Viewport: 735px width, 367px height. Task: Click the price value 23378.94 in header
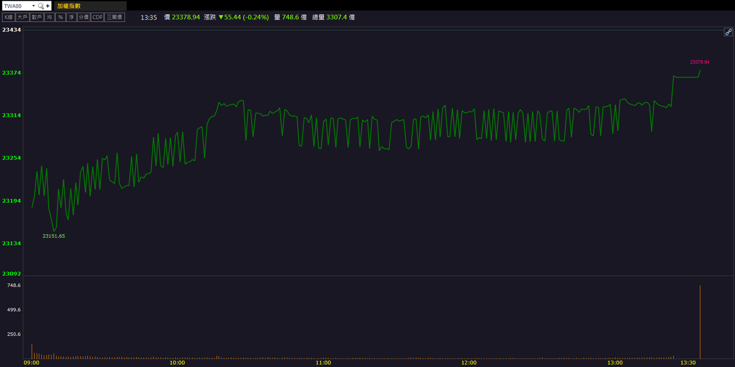click(x=186, y=17)
